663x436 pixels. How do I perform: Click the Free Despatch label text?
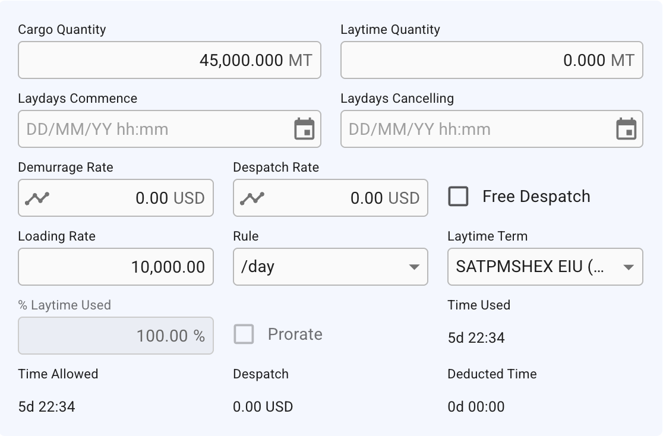pyautogui.click(x=536, y=197)
